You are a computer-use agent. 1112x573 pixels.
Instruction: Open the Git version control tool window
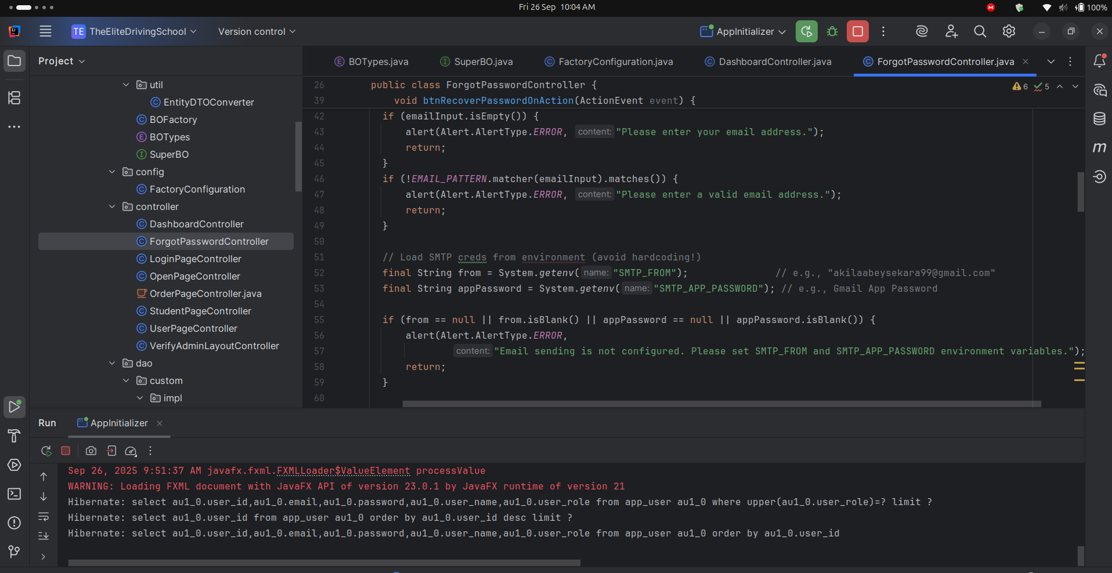(14, 551)
